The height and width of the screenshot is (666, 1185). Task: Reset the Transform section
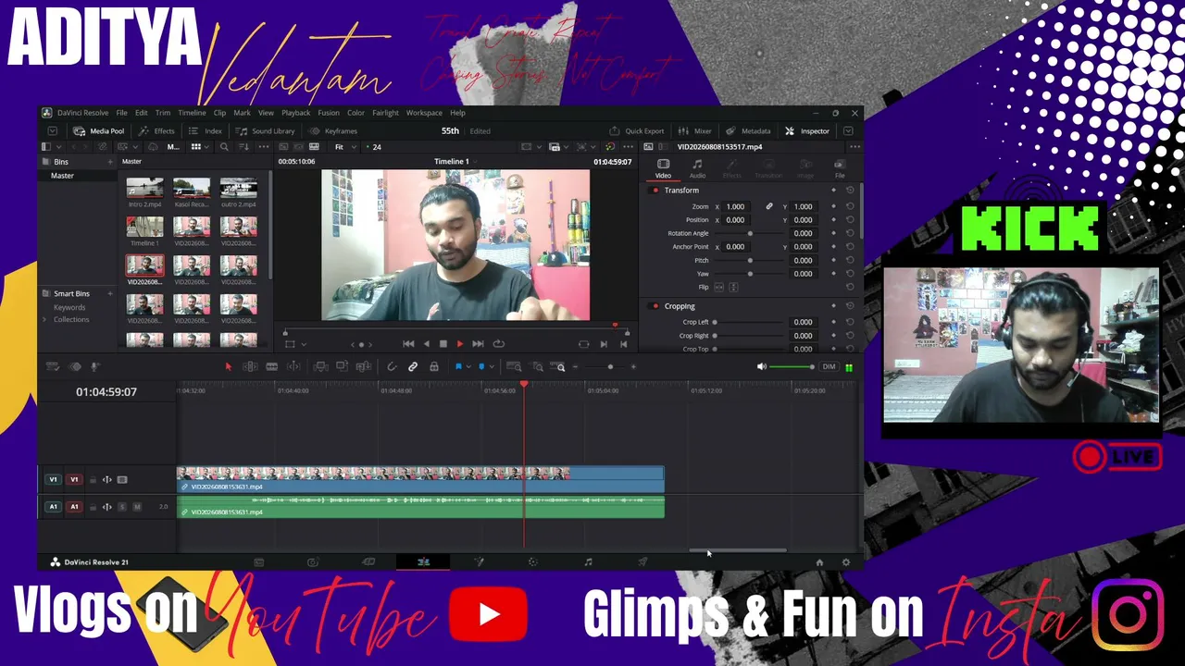[x=850, y=191]
